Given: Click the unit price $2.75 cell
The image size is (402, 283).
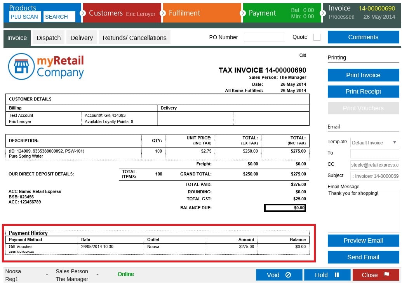Looking at the screenshot, I should [206, 151].
